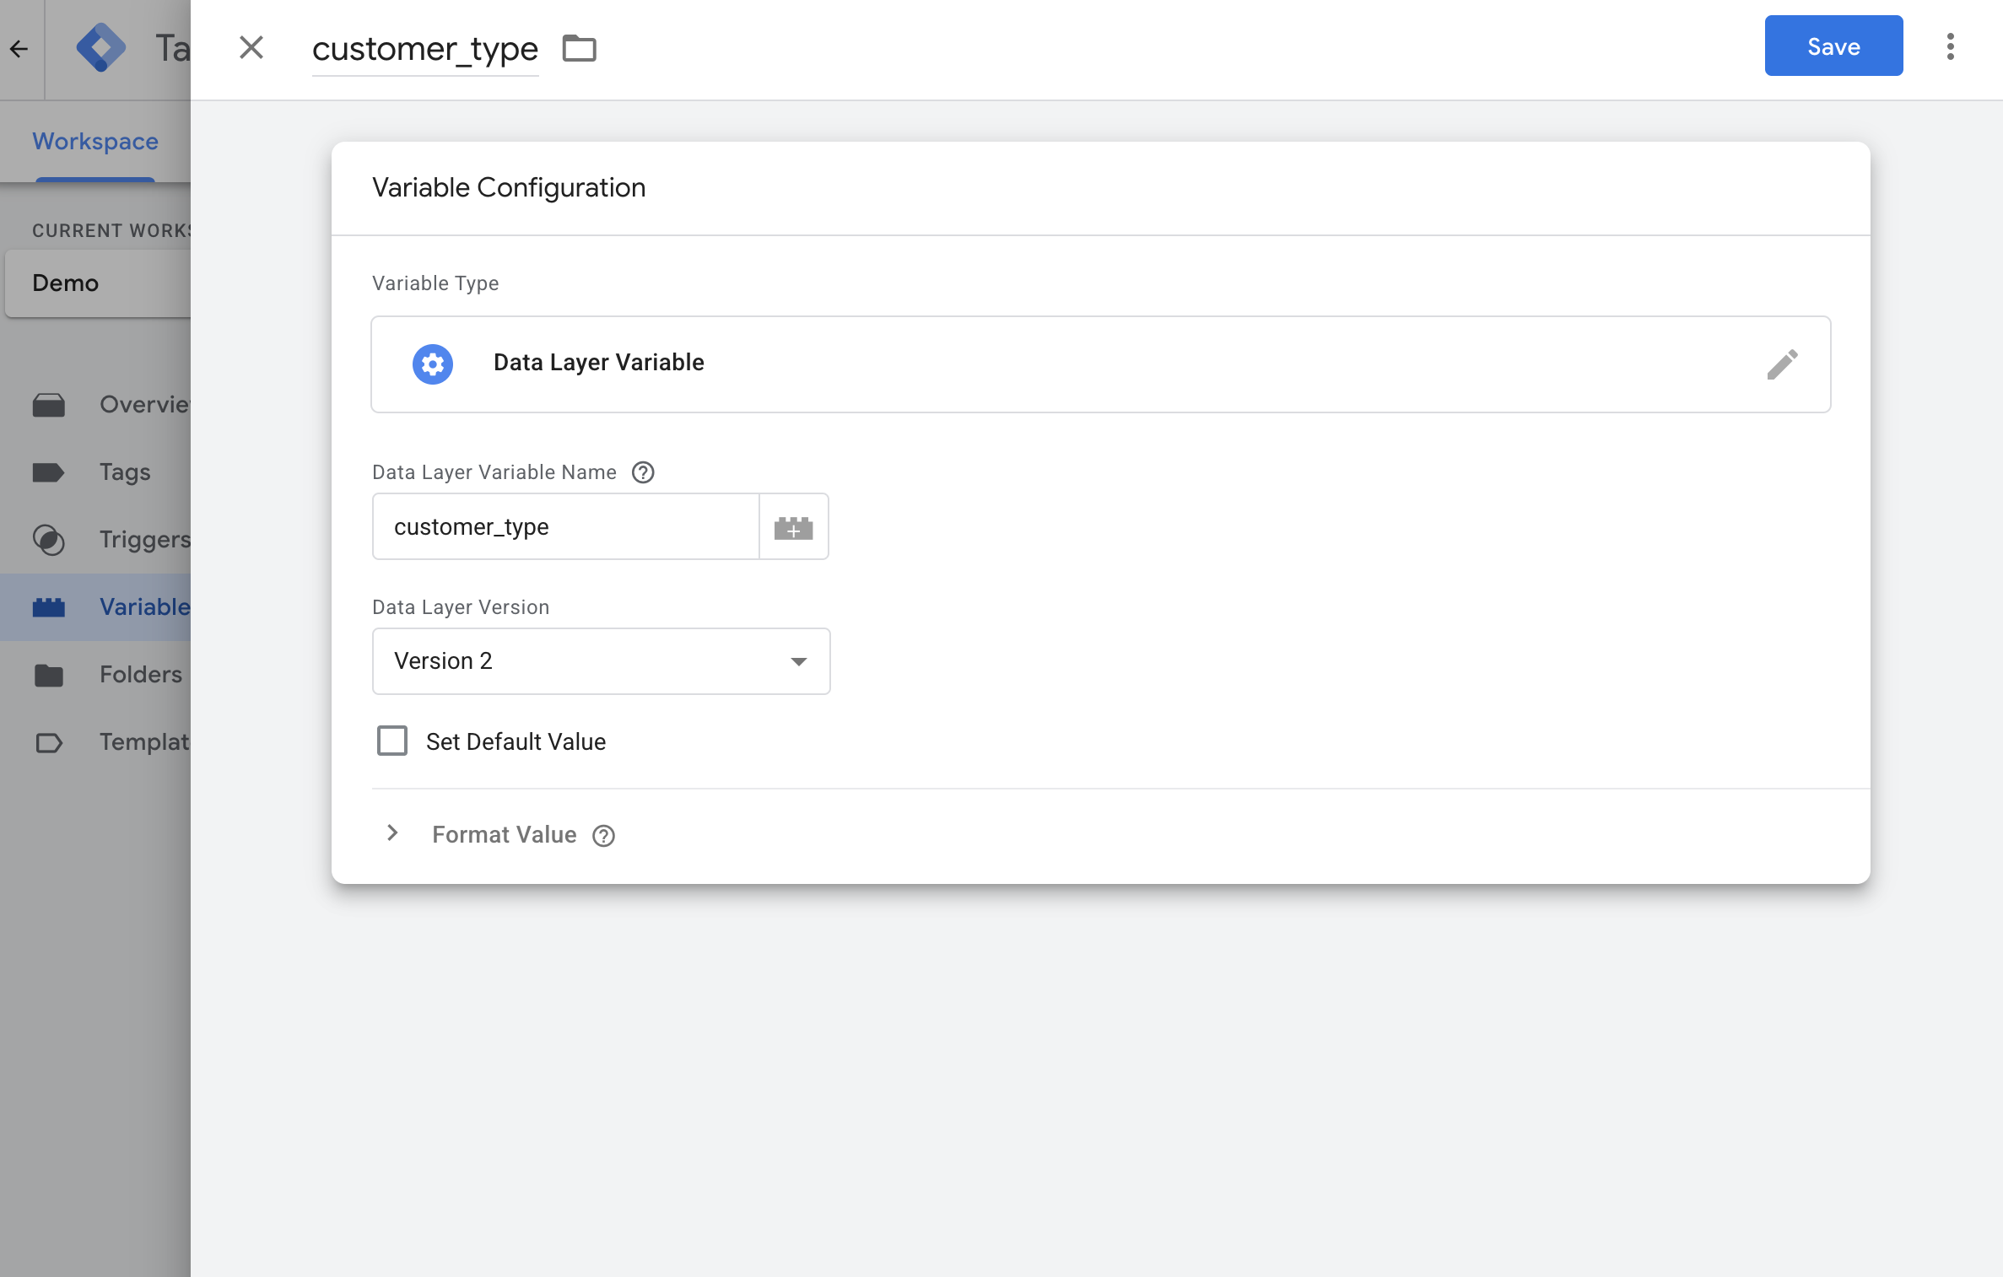The image size is (2003, 1277).
Task: Enable the Set Default Value checkbox
Action: [391, 741]
